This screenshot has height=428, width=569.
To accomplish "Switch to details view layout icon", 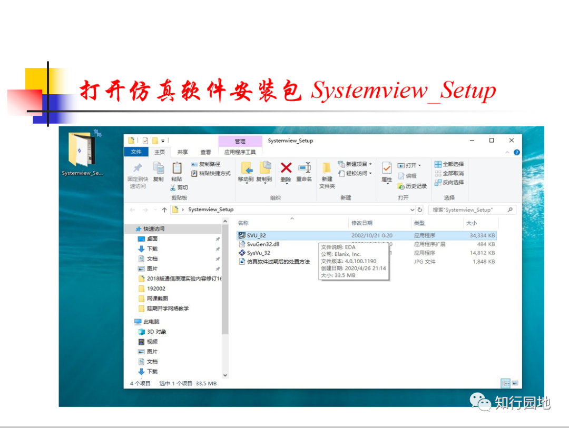I will click(505, 383).
